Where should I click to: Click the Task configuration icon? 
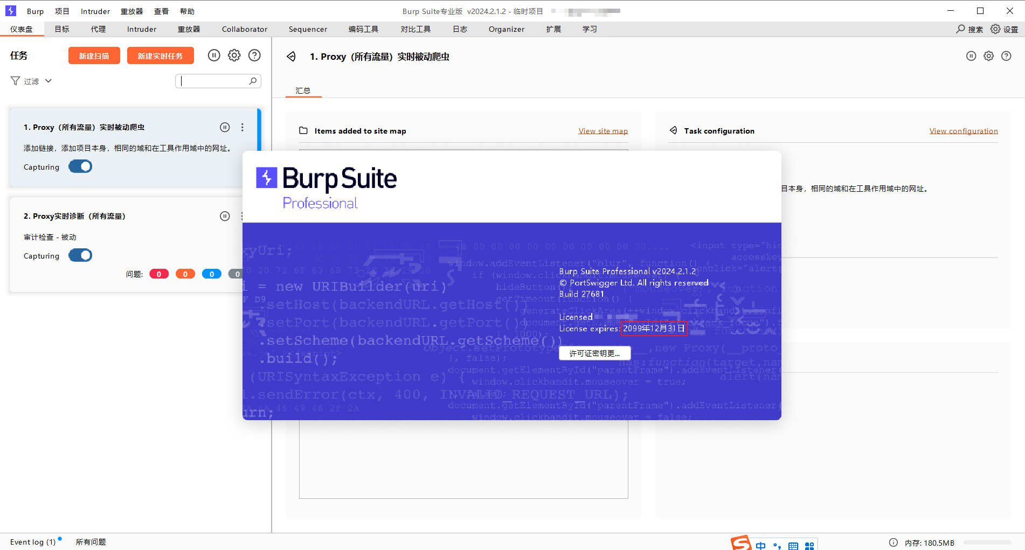click(x=673, y=130)
